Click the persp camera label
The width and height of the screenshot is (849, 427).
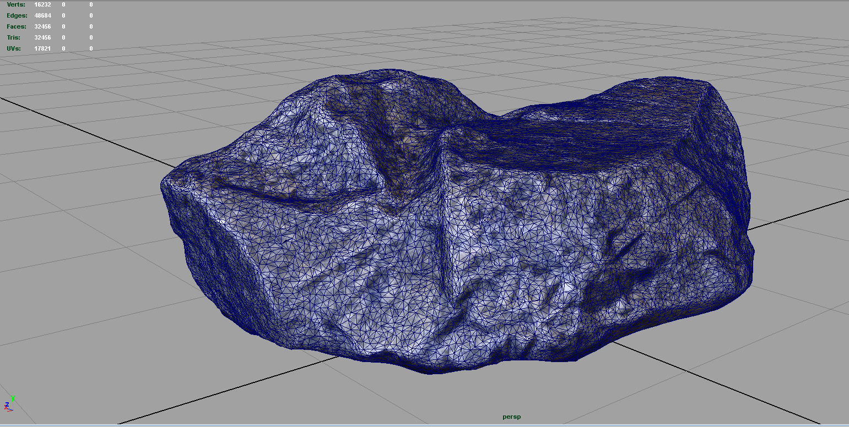click(512, 417)
